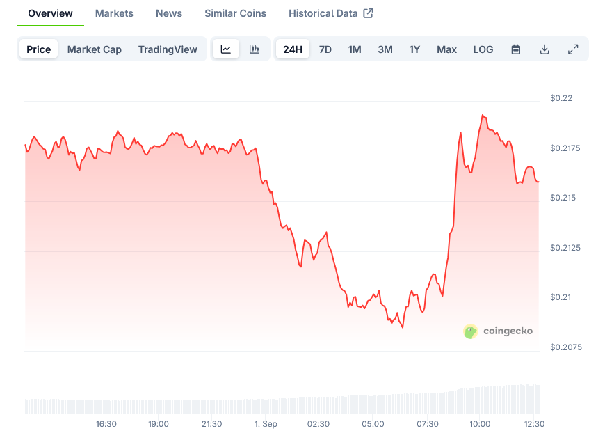The height and width of the screenshot is (440, 589).
Task: Click the price line's highest peak
Action: pyautogui.click(x=483, y=115)
